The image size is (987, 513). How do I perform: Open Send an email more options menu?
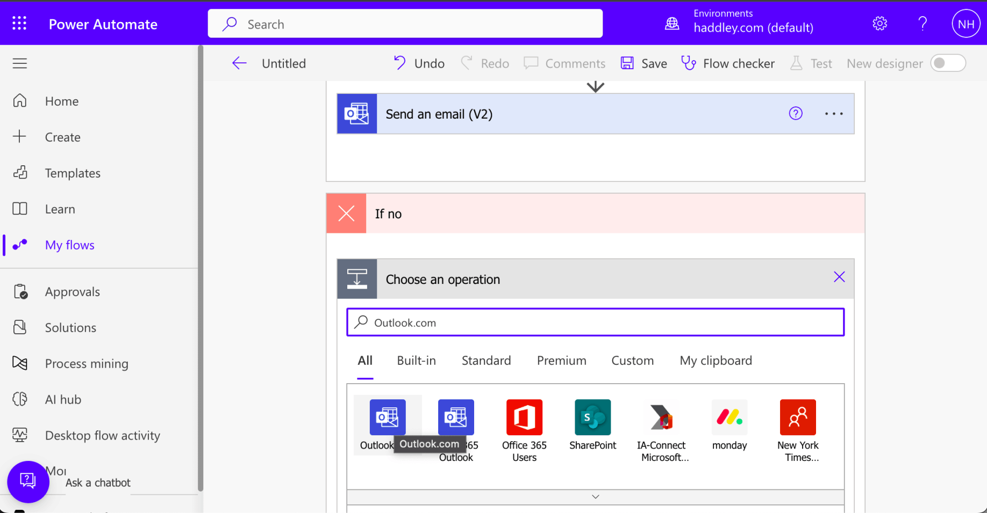[834, 114]
